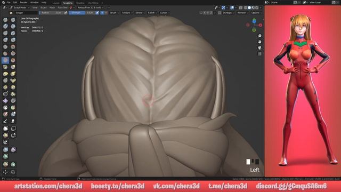The image size is (341, 192).
Task: Switch to the Shading workspace tab
Action: [80, 3]
